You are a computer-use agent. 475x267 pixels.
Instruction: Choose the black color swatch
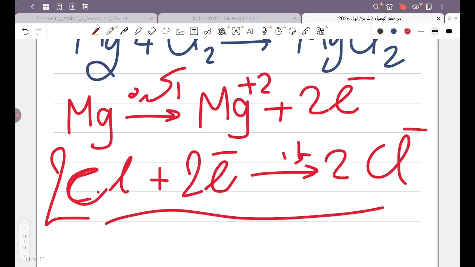380,31
